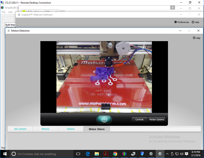Switch to Simplify3D from the taskbar

[x=124, y=154]
